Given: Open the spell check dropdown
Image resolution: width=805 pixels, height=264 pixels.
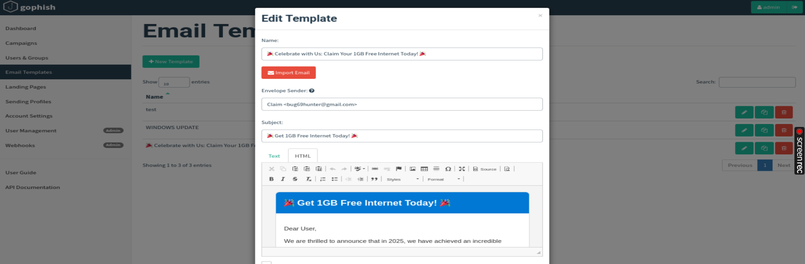Looking at the screenshot, I should click(360, 169).
